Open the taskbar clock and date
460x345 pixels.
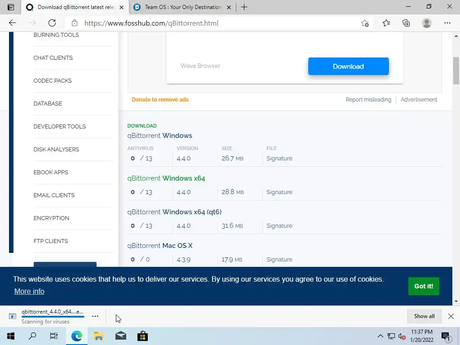(421, 336)
